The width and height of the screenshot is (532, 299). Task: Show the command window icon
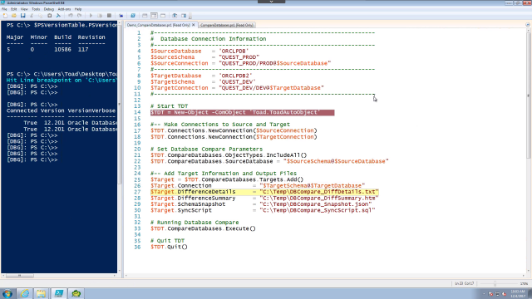click(175, 16)
